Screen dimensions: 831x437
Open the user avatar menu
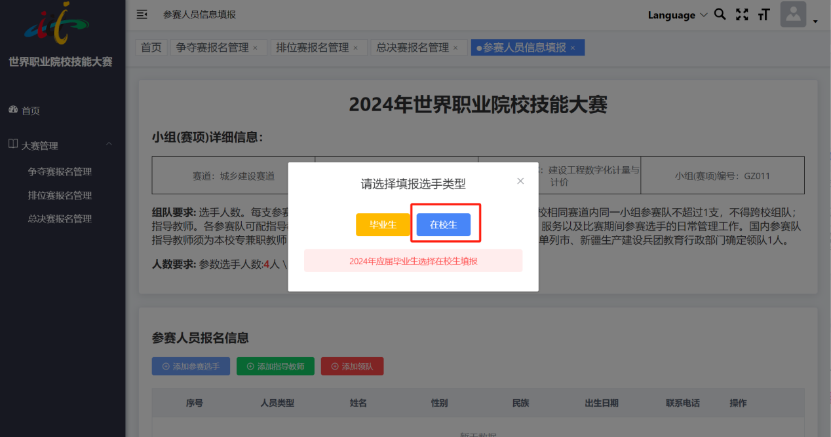[x=793, y=14]
